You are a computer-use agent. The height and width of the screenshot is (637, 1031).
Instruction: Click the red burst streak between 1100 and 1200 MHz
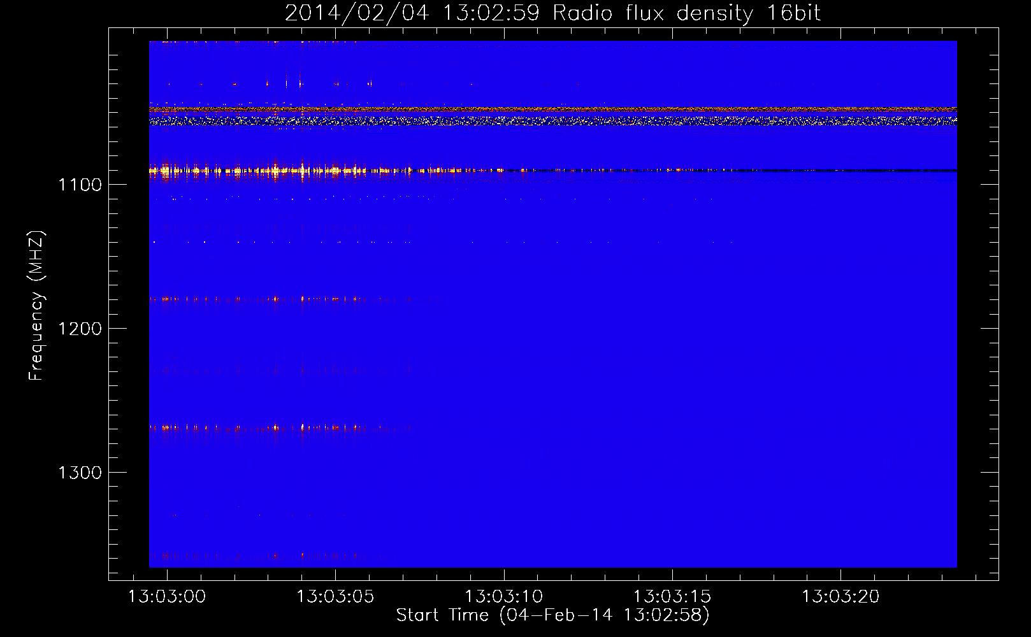point(255,299)
